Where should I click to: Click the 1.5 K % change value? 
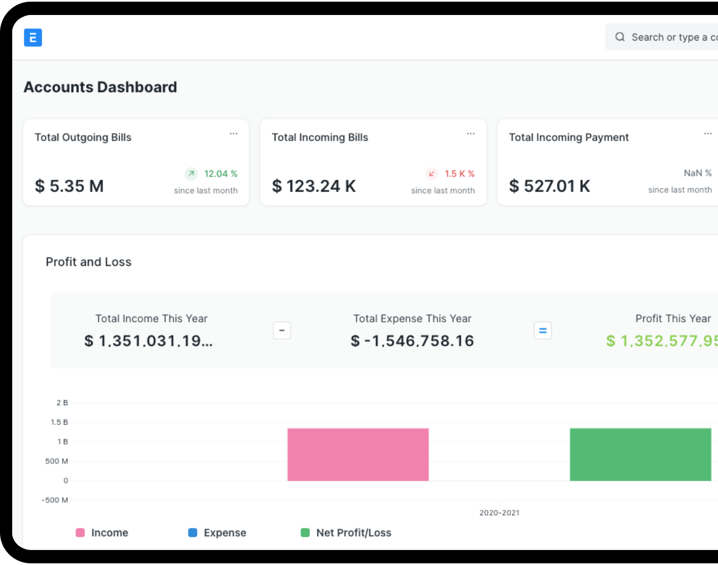460,174
